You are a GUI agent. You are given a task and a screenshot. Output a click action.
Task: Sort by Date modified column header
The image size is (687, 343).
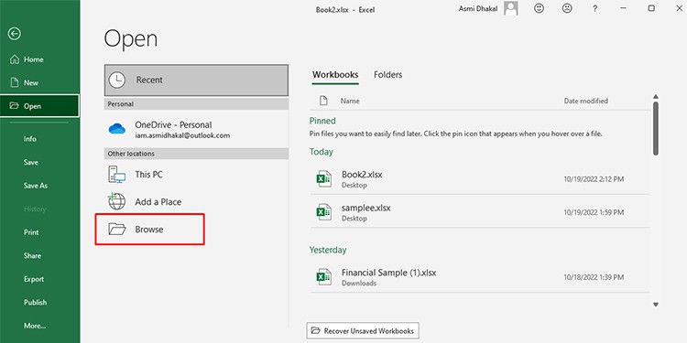click(586, 101)
